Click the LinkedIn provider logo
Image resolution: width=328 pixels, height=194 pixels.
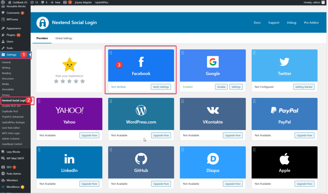pyautogui.click(x=69, y=159)
